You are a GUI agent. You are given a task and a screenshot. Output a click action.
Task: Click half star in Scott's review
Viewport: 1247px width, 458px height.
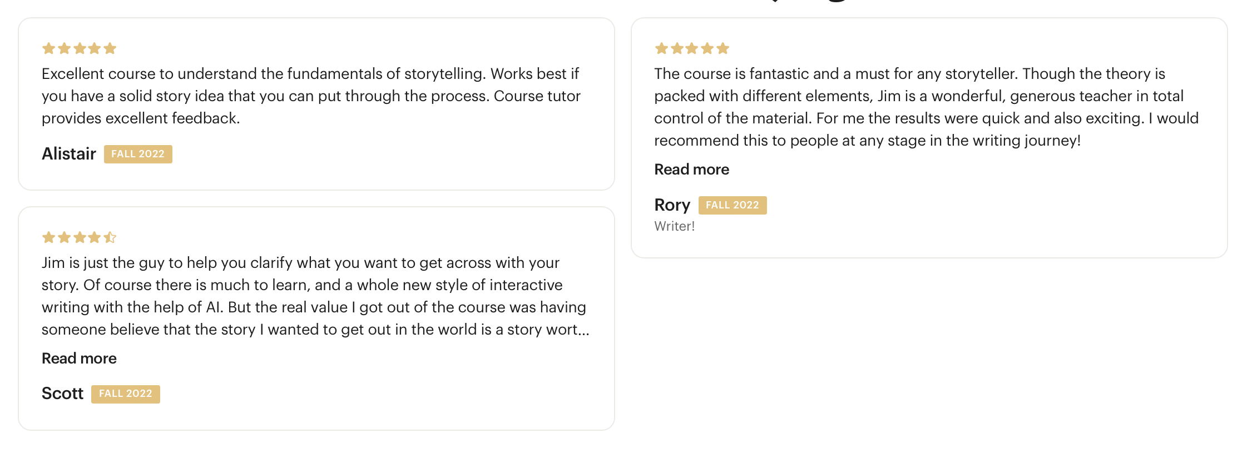pyautogui.click(x=110, y=237)
